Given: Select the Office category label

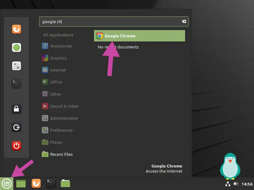Looking at the screenshot, I should 56,82.
